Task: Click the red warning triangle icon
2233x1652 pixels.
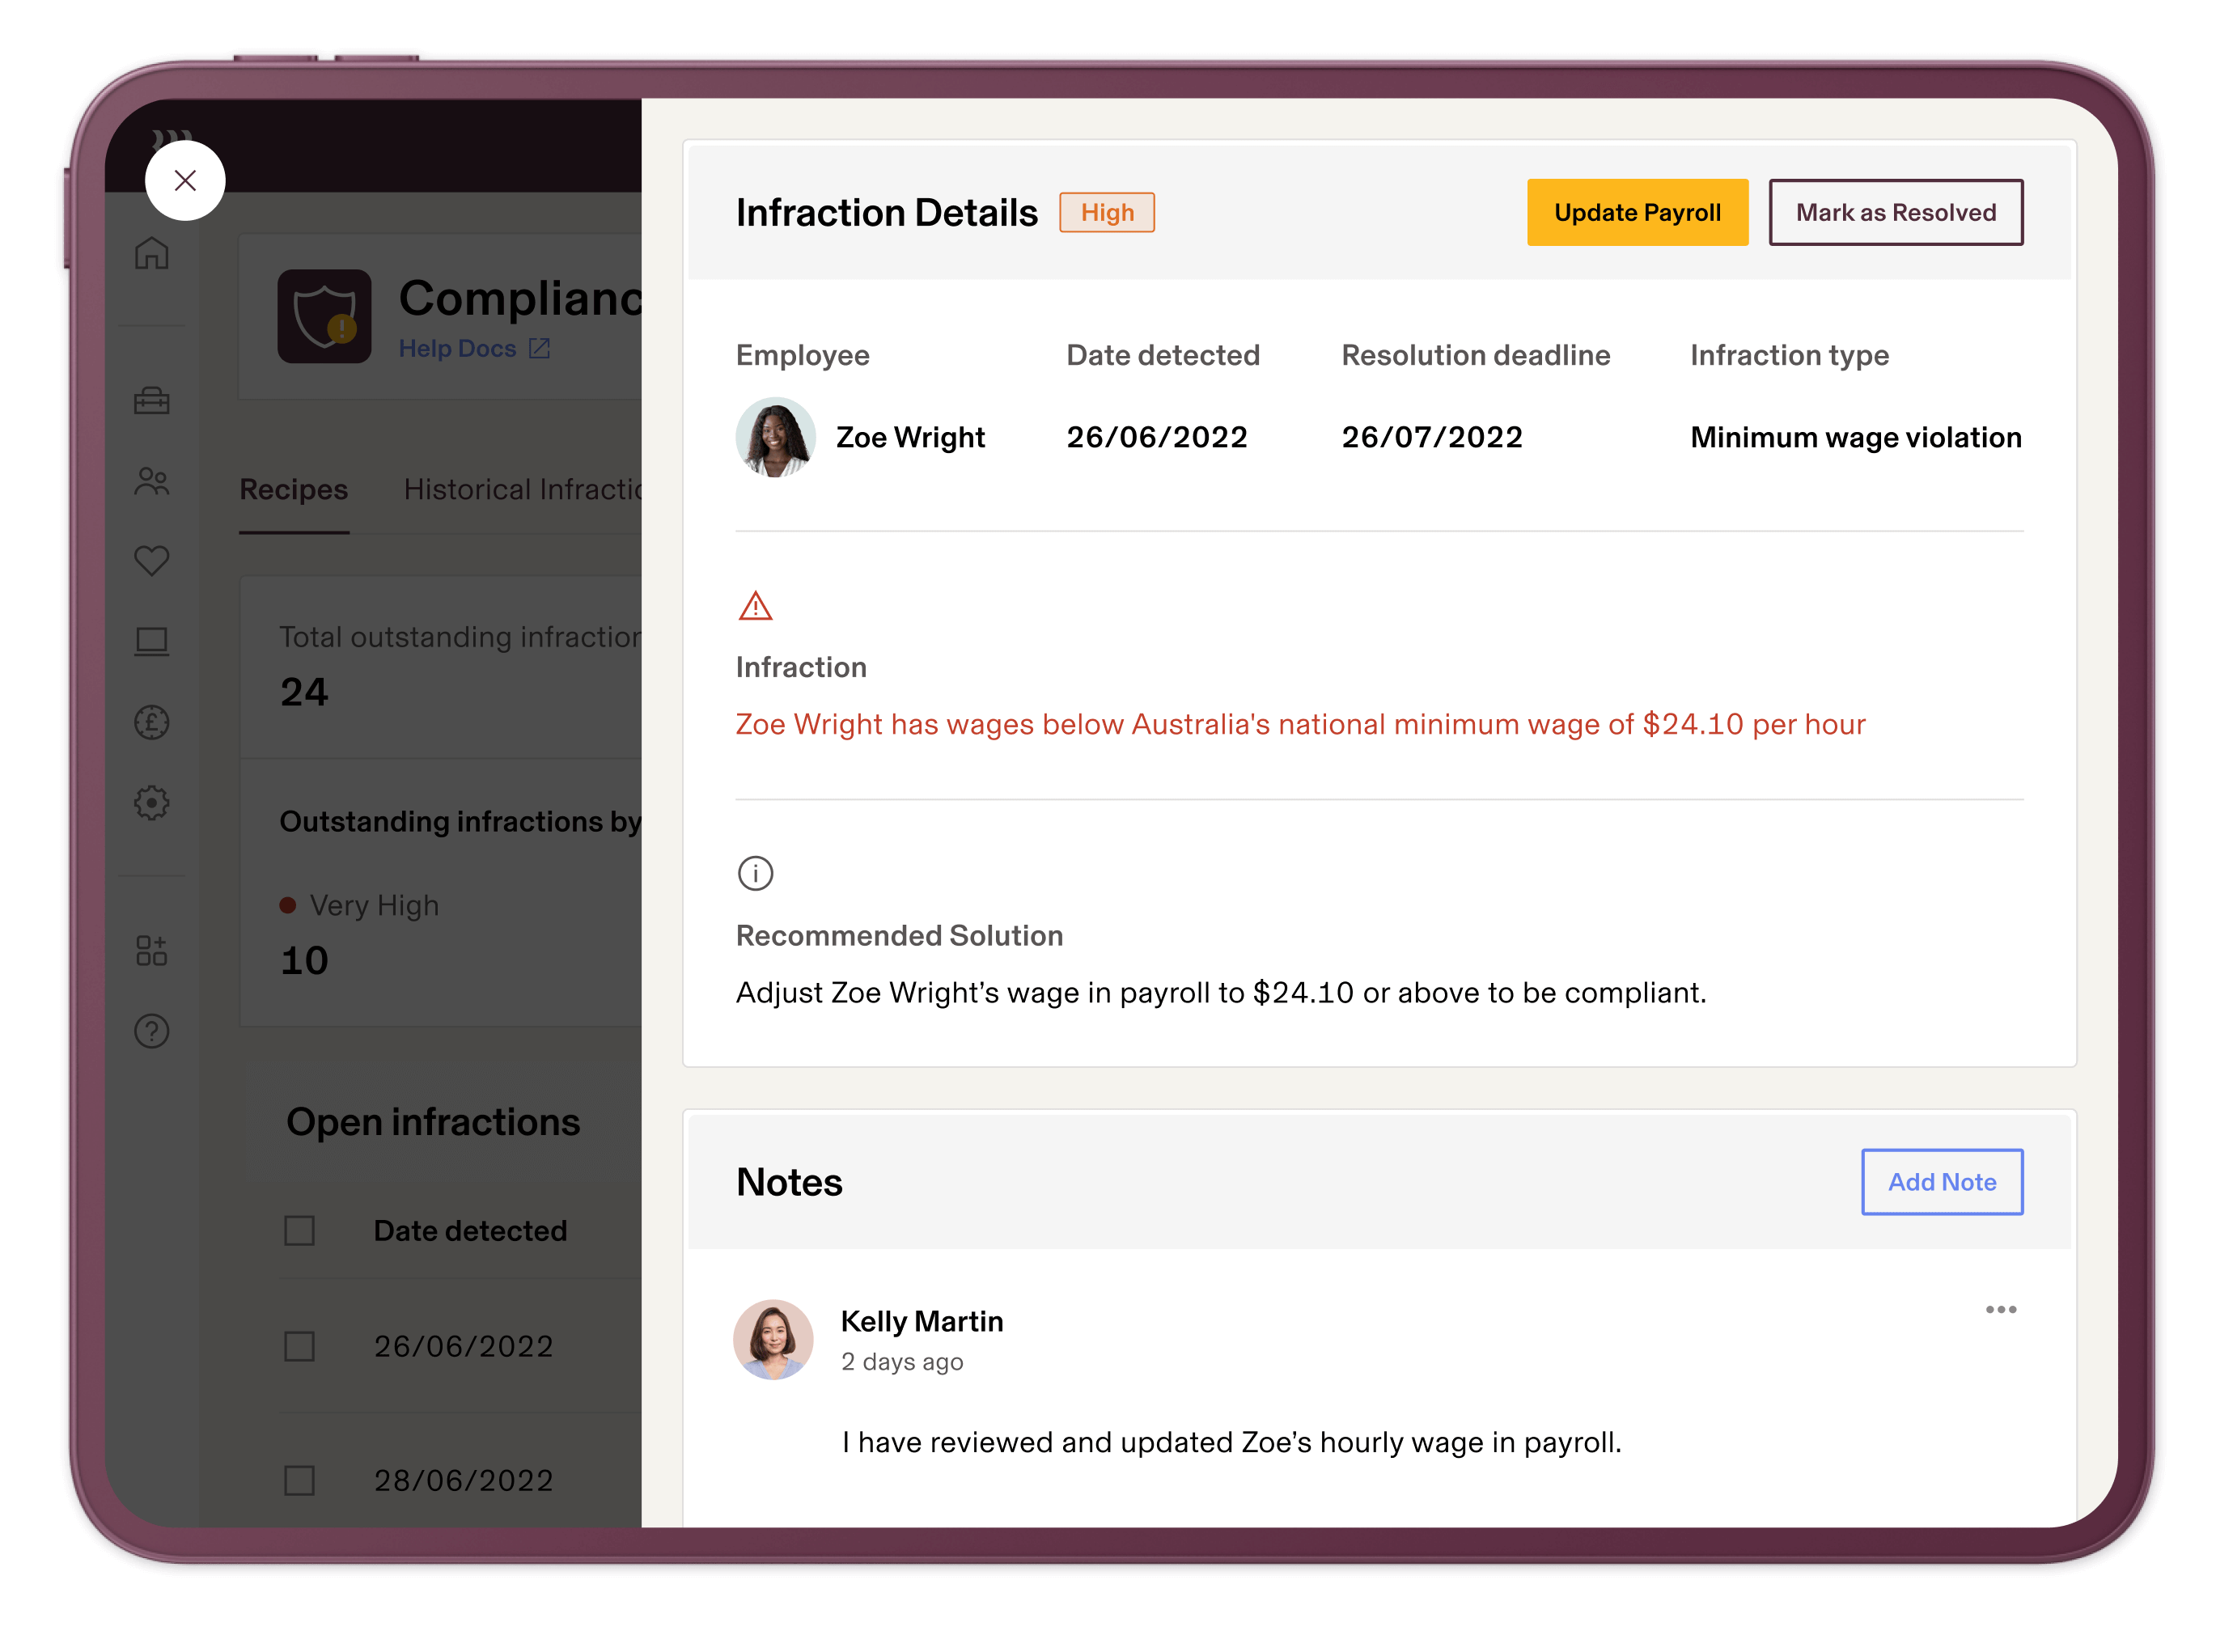Action: click(755, 606)
